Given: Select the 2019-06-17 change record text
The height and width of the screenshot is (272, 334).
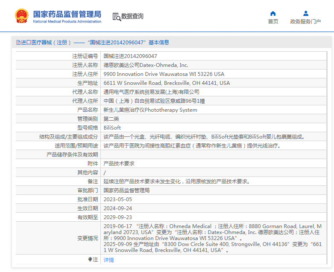Looking at the screenshot, I should coord(213,232).
